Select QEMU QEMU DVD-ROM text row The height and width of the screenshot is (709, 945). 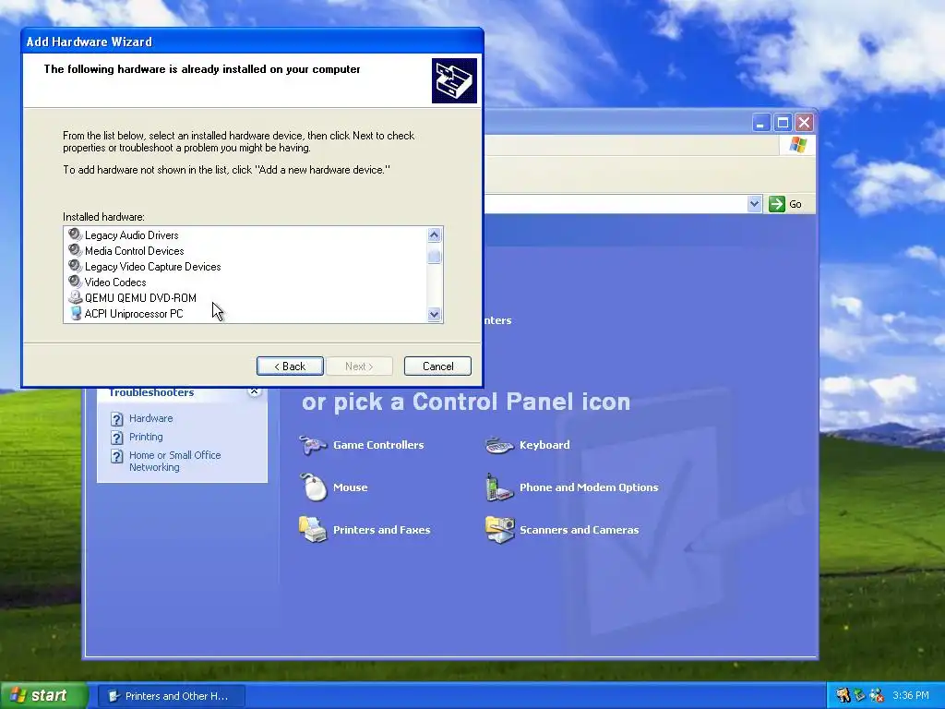(x=140, y=298)
